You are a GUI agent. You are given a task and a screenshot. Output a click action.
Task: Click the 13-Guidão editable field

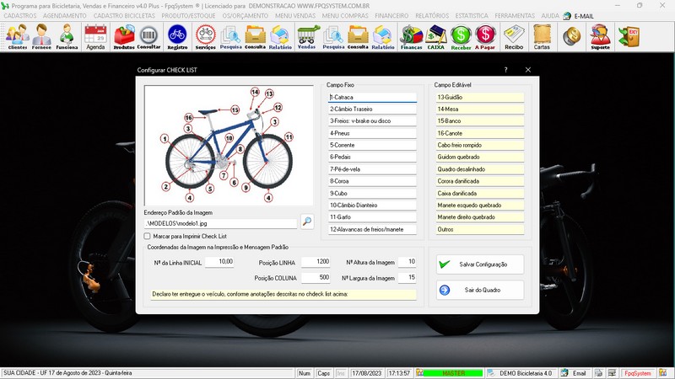click(480, 97)
